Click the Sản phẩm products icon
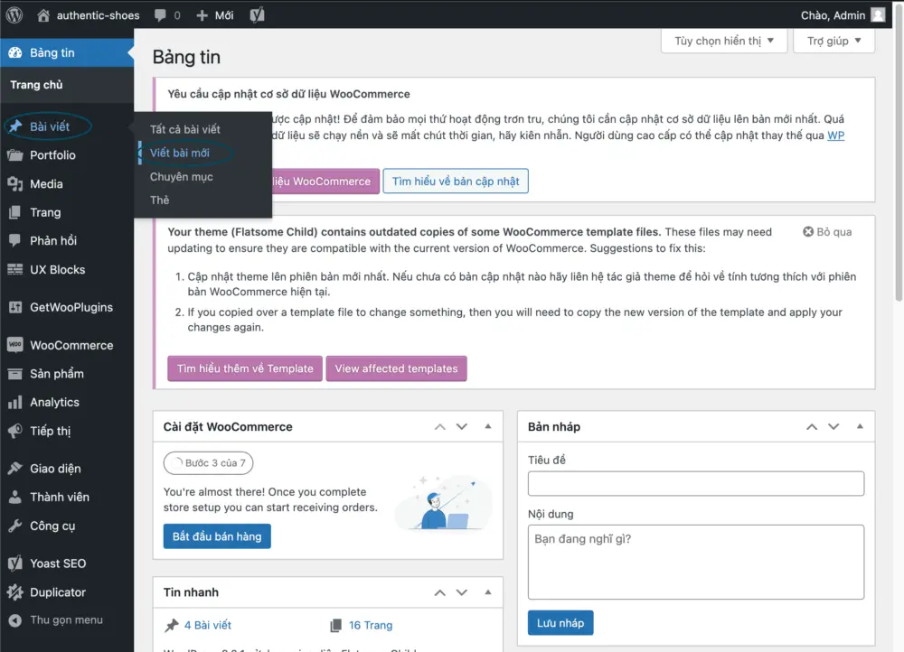904x652 pixels. click(15, 374)
